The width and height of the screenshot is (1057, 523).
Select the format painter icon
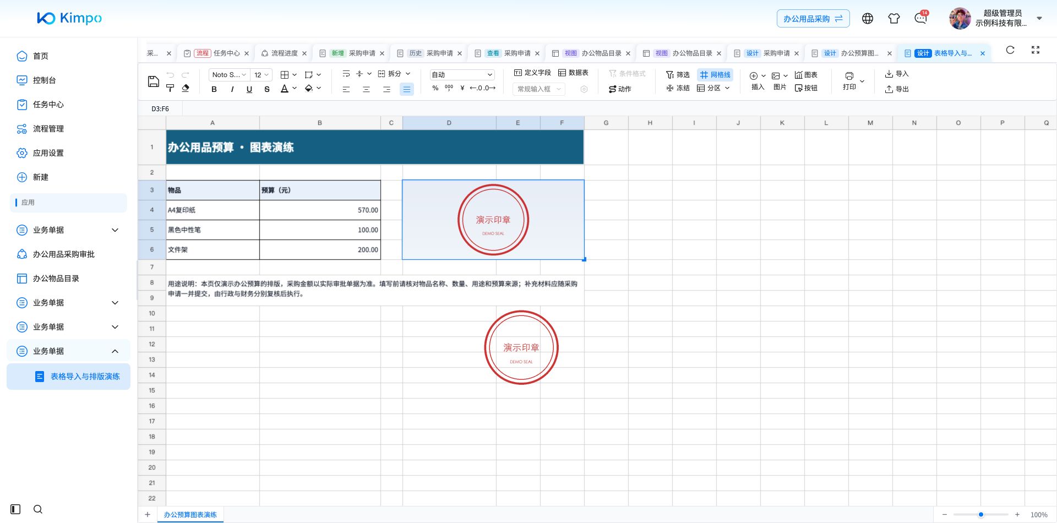pos(170,88)
